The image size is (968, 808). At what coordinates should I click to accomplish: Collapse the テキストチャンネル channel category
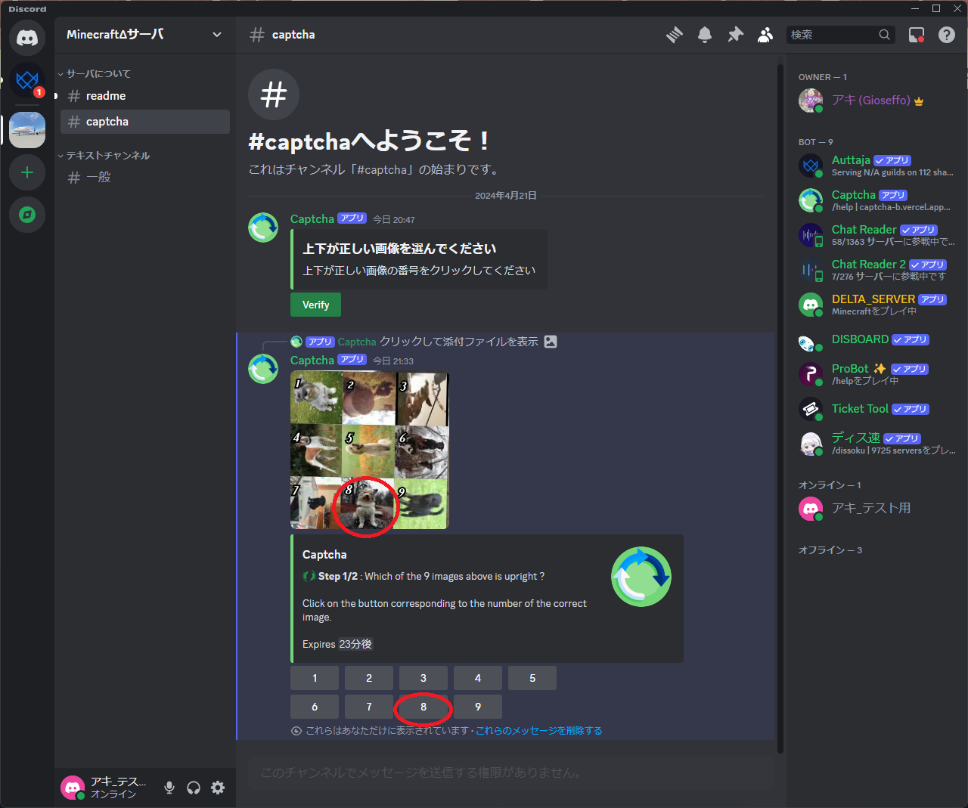[x=107, y=156]
